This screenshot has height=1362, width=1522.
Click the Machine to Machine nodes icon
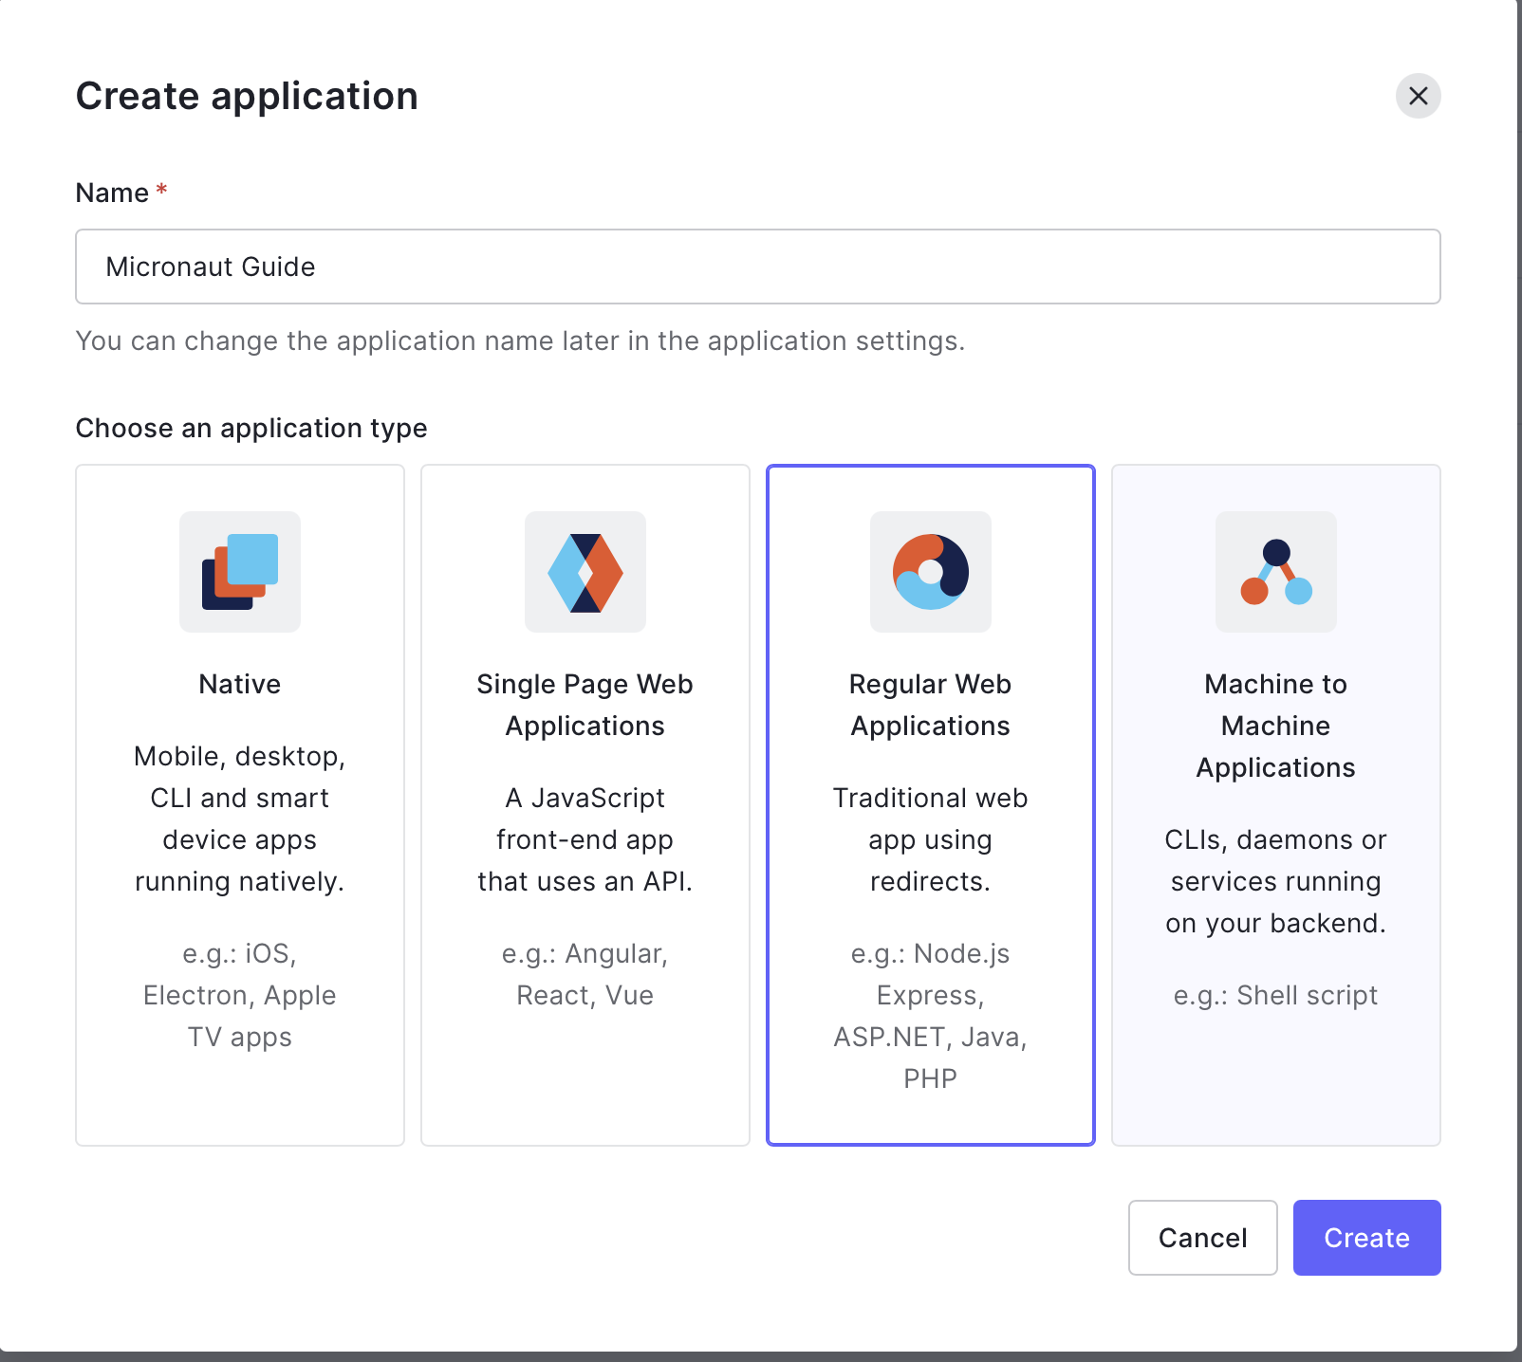point(1276,572)
